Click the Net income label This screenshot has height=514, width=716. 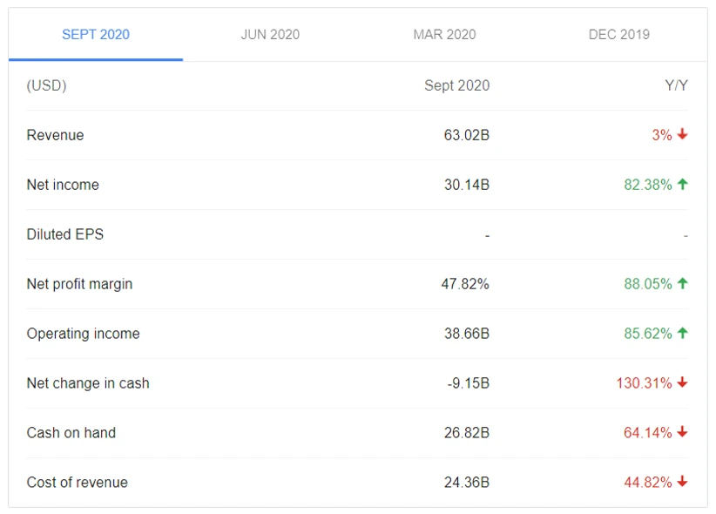pyautogui.click(x=63, y=185)
